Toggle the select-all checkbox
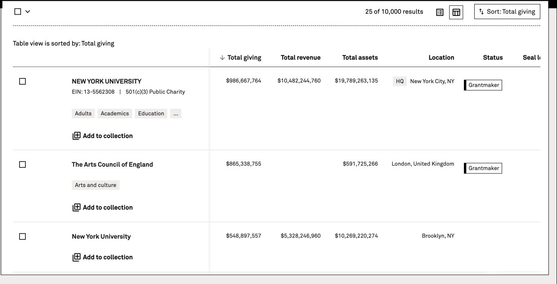557x284 pixels. (18, 12)
